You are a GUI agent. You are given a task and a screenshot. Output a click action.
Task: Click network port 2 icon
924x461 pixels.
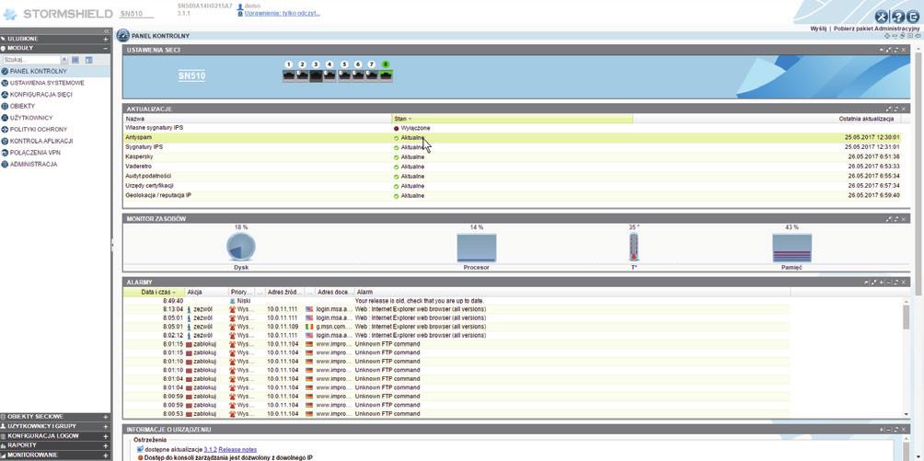pyautogui.click(x=302, y=76)
